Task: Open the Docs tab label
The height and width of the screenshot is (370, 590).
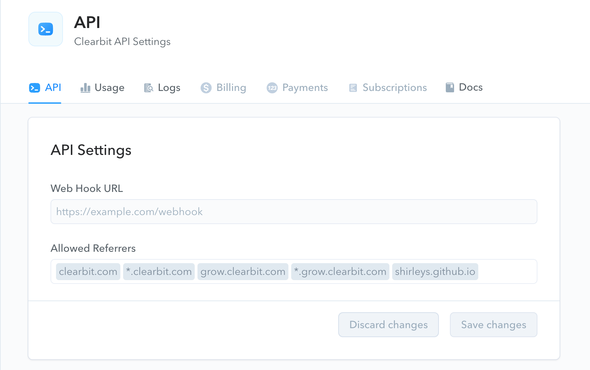Action: click(x=471, y=87)
